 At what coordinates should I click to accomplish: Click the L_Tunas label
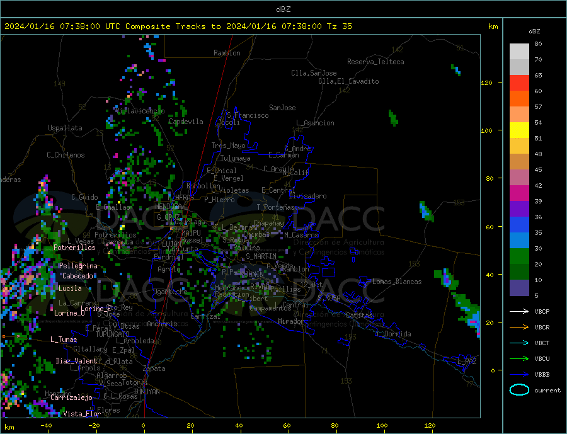64,340
